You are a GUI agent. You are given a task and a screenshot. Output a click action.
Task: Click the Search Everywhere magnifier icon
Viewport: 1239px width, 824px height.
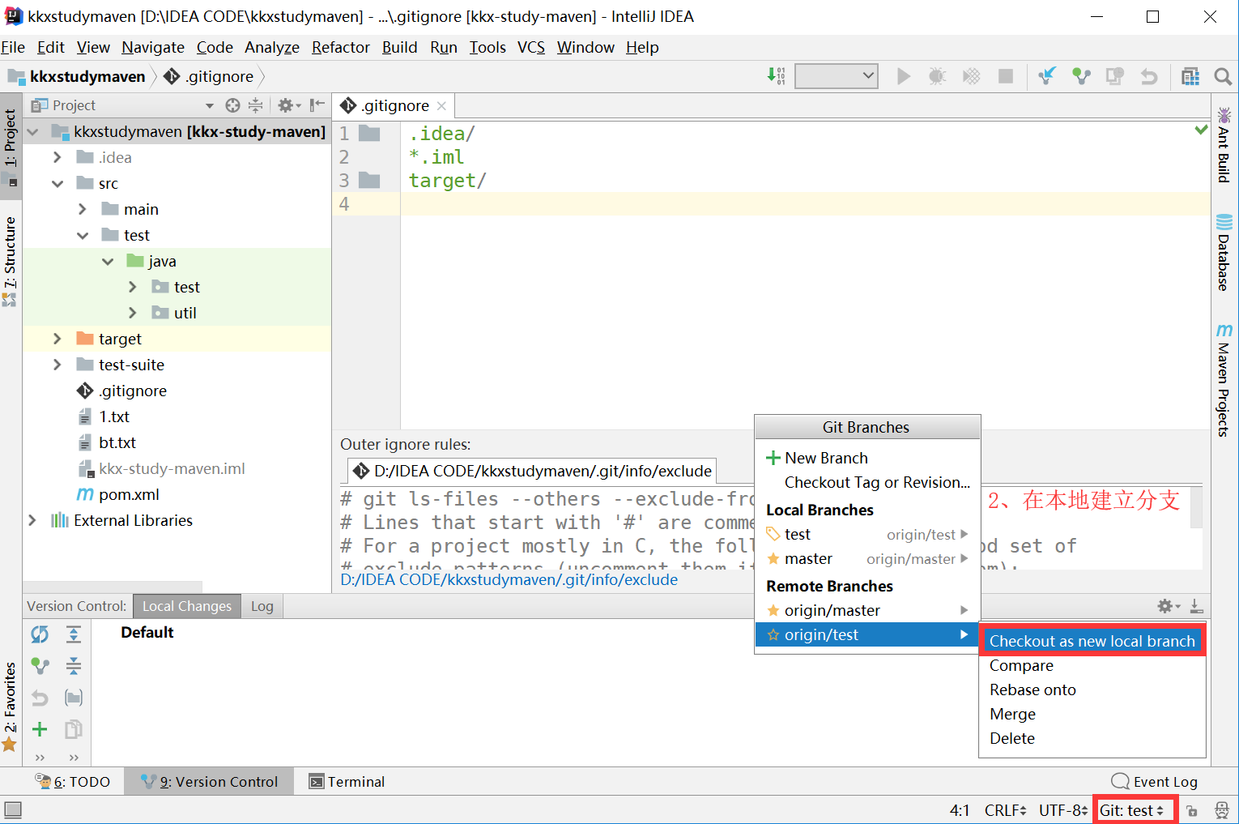pyautogui.click(x=1223, y=76)
